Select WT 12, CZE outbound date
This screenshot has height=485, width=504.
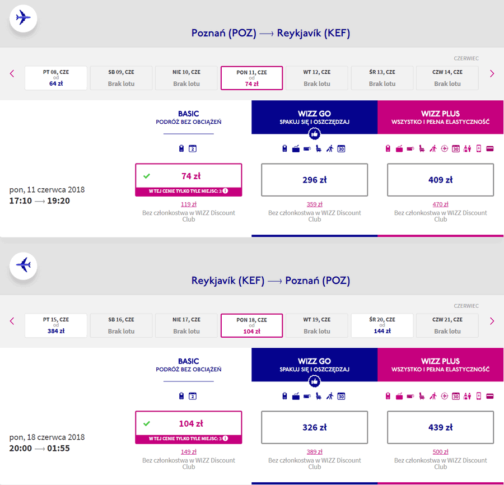tap(317, 78)
